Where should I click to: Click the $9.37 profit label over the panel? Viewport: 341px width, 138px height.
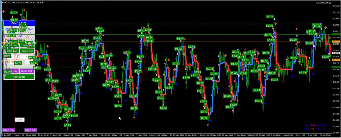(14, 42)
